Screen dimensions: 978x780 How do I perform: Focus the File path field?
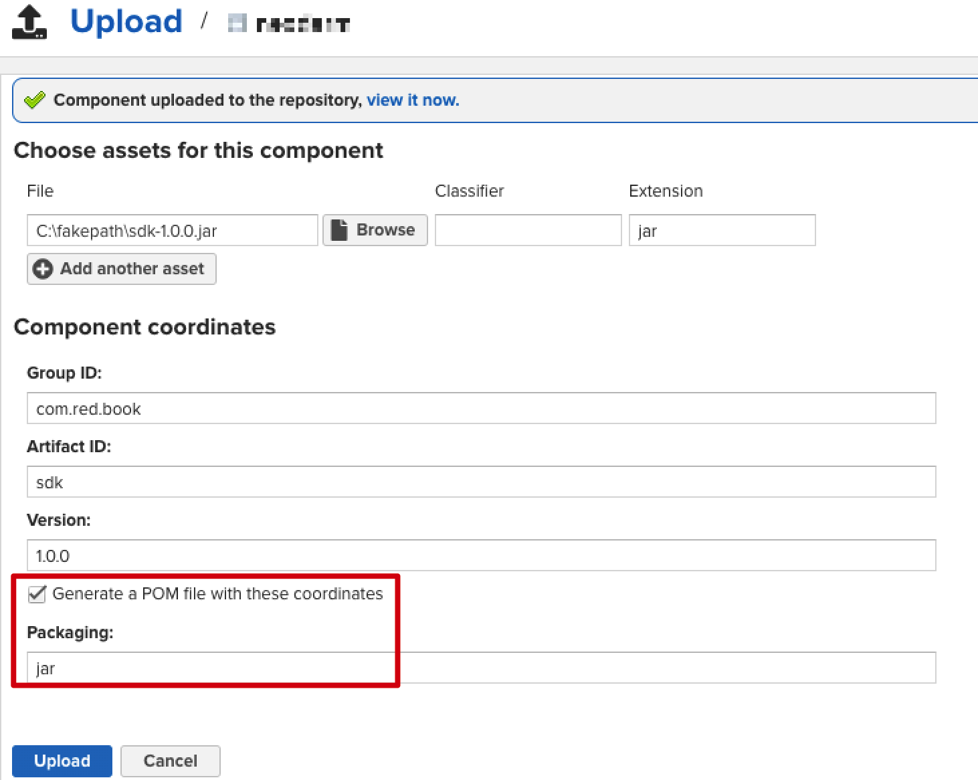[172, 231]
